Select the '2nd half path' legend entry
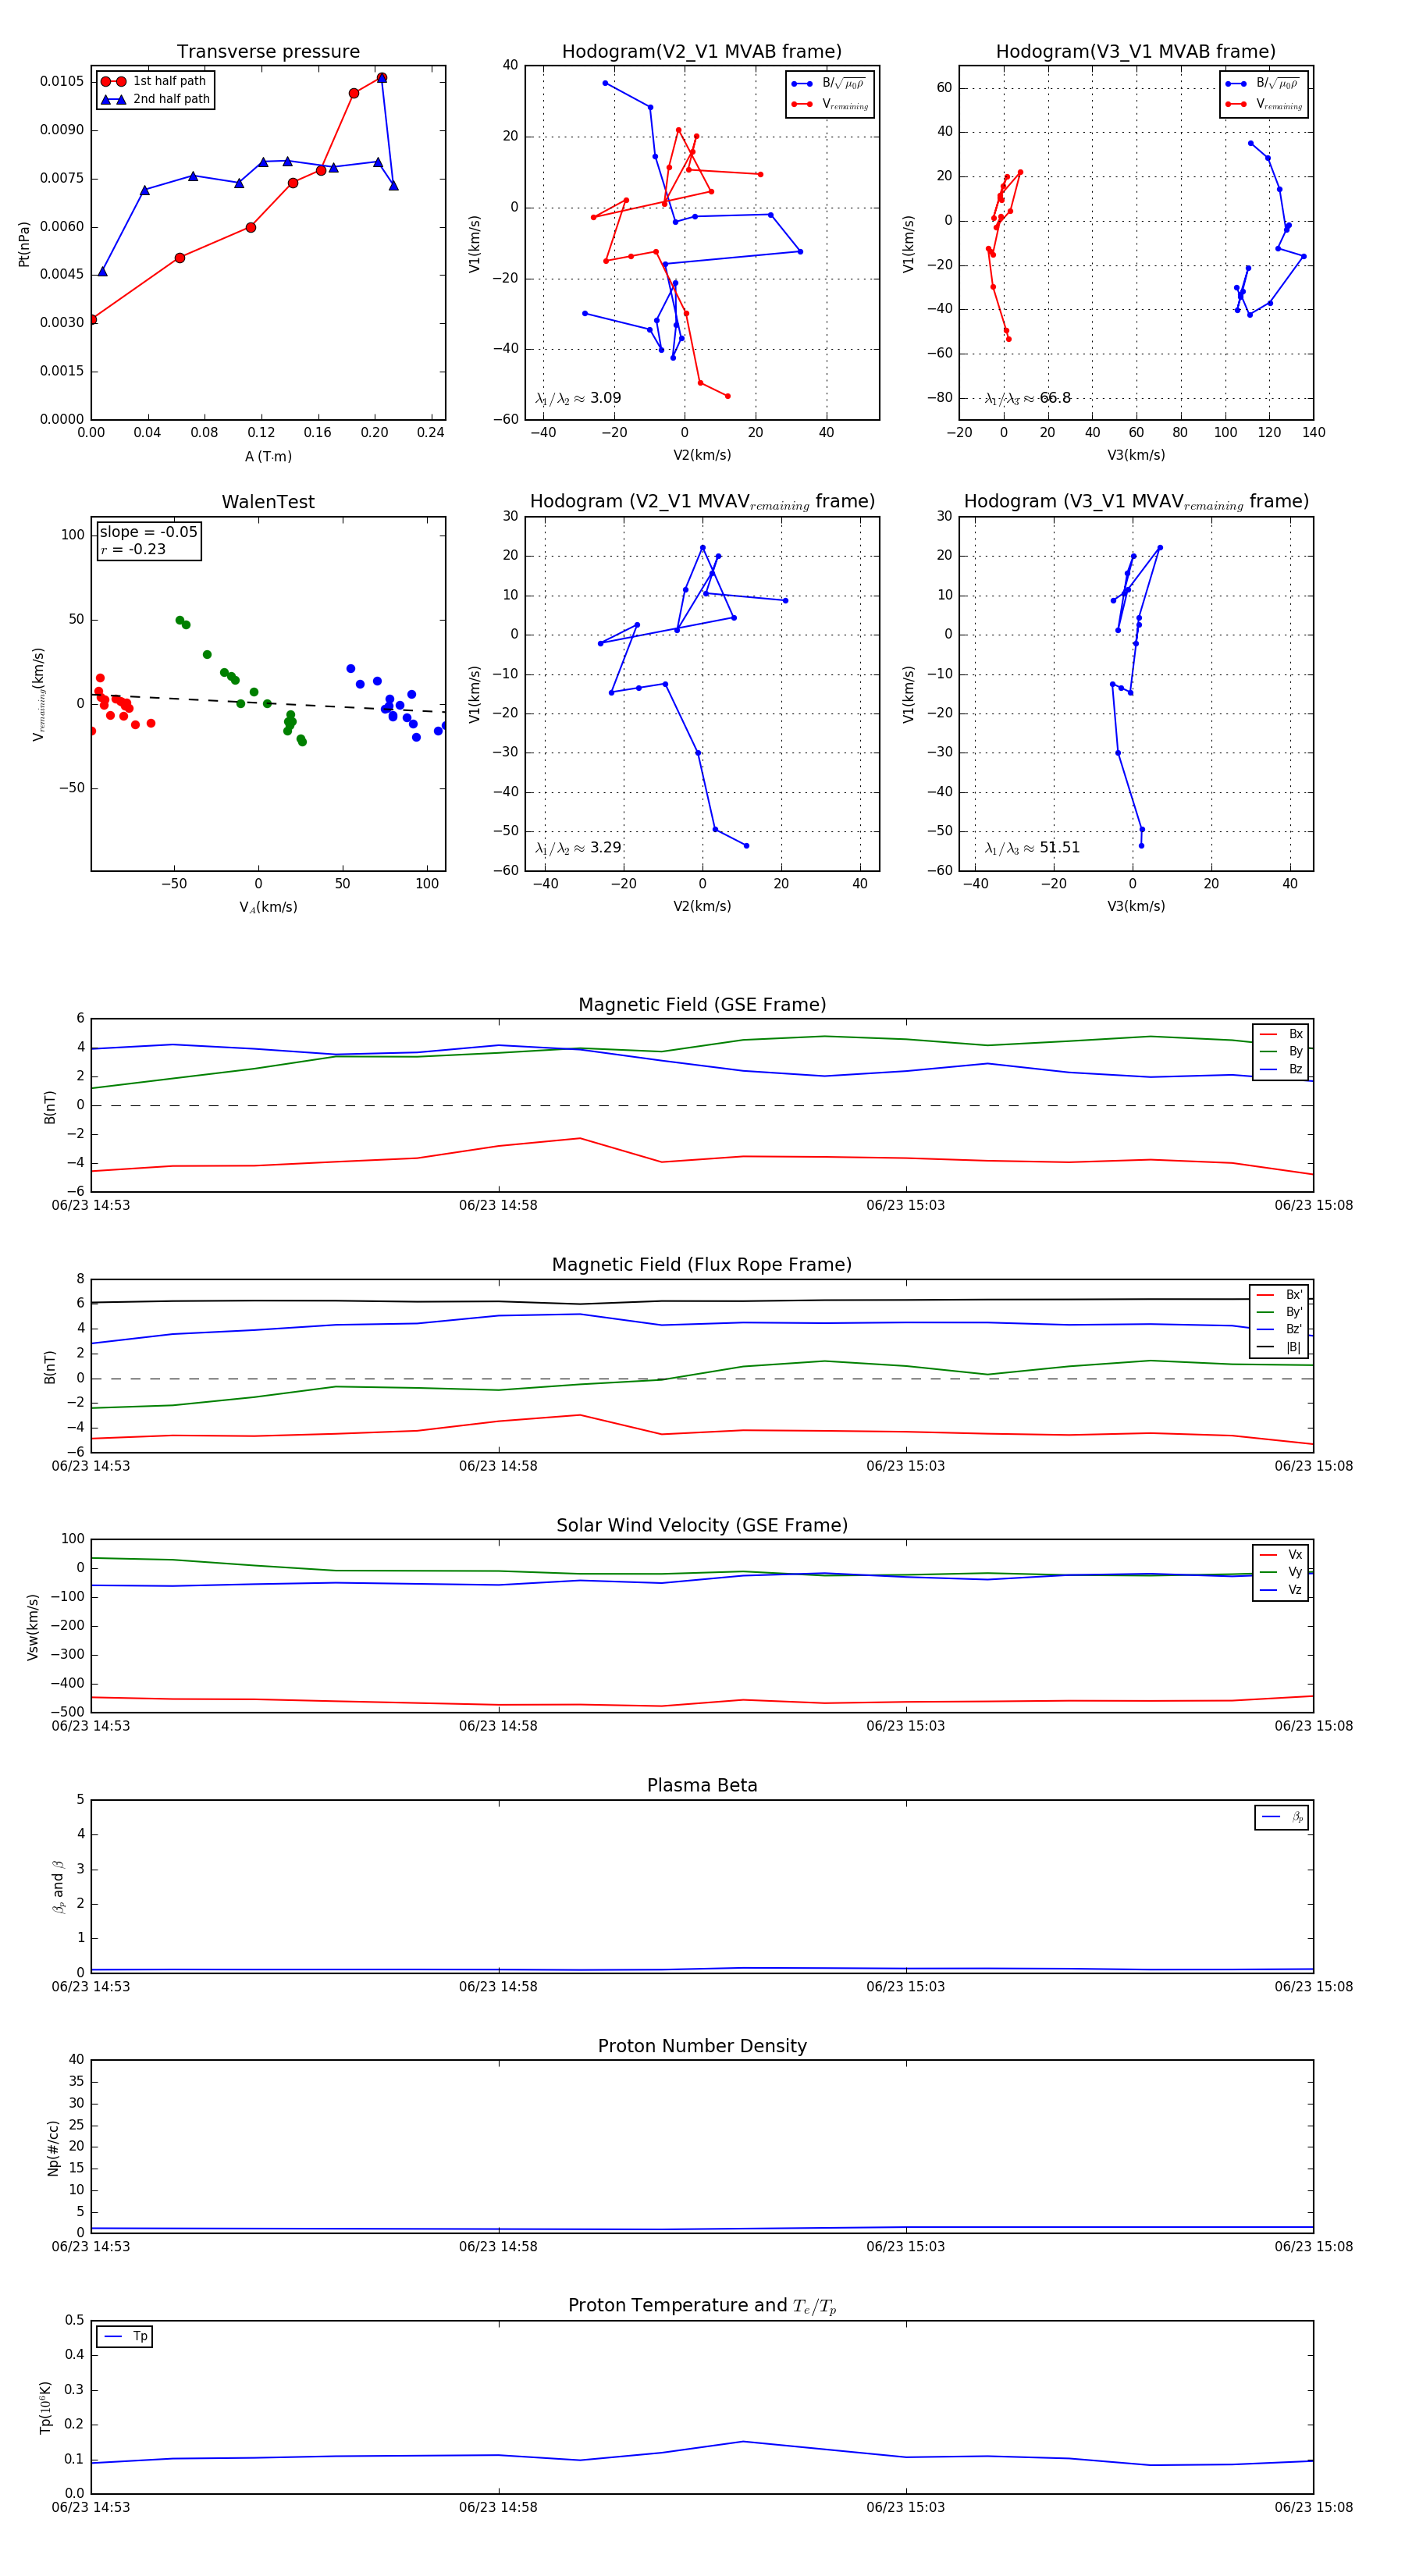Screen dimensions: 1405x2576 [x=155, y=99]
